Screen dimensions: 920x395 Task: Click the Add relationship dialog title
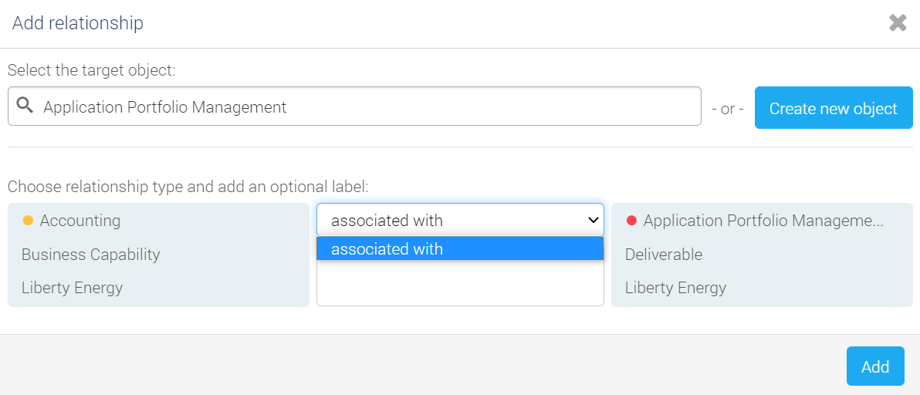(x=78, y=23)
